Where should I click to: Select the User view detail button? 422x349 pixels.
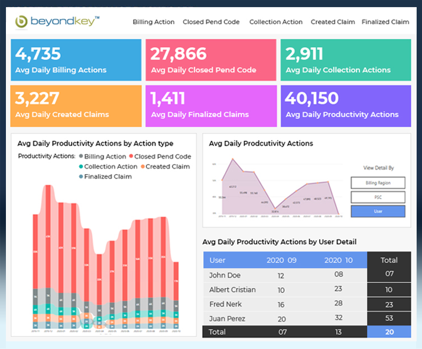click(x=378, y=211)
